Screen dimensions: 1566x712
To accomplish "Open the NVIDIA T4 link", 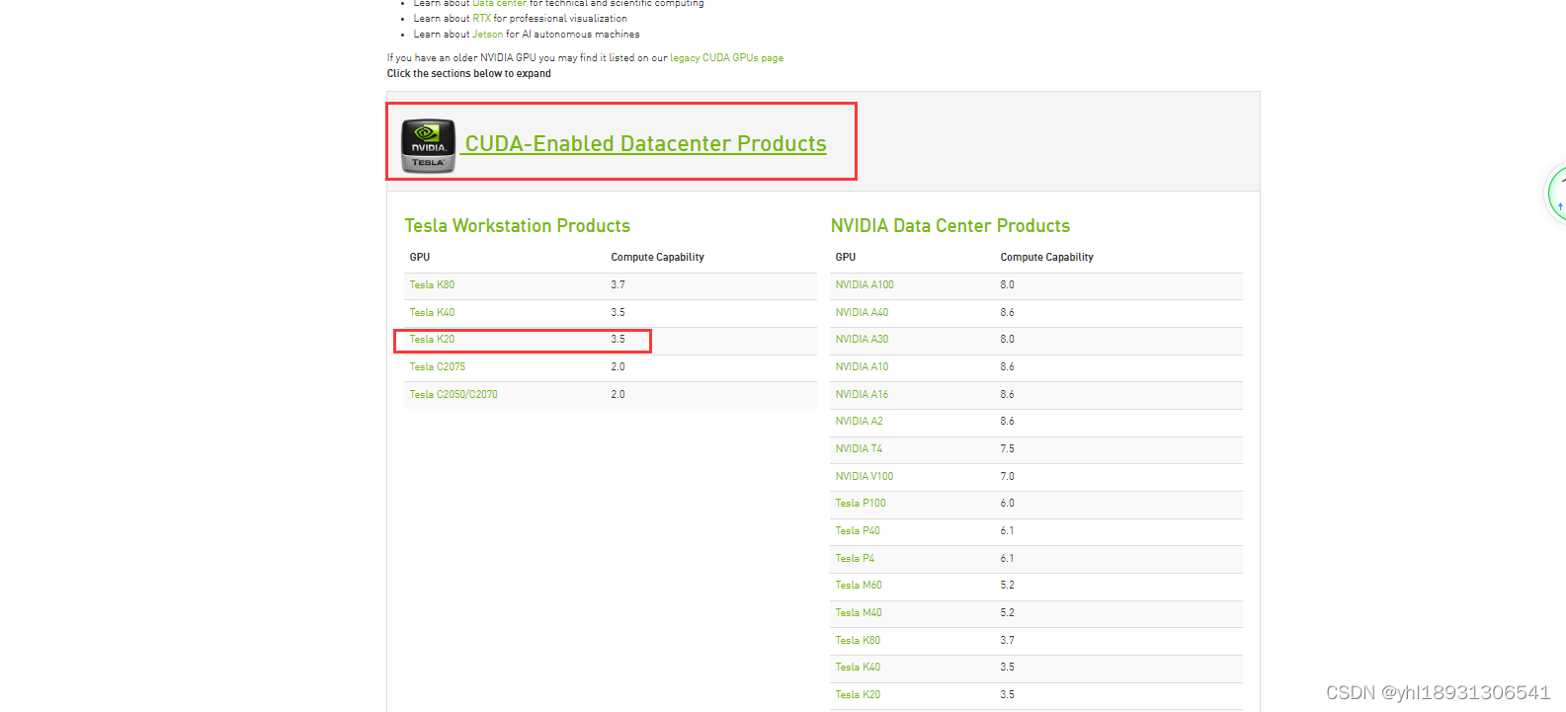I will [859, 449].
